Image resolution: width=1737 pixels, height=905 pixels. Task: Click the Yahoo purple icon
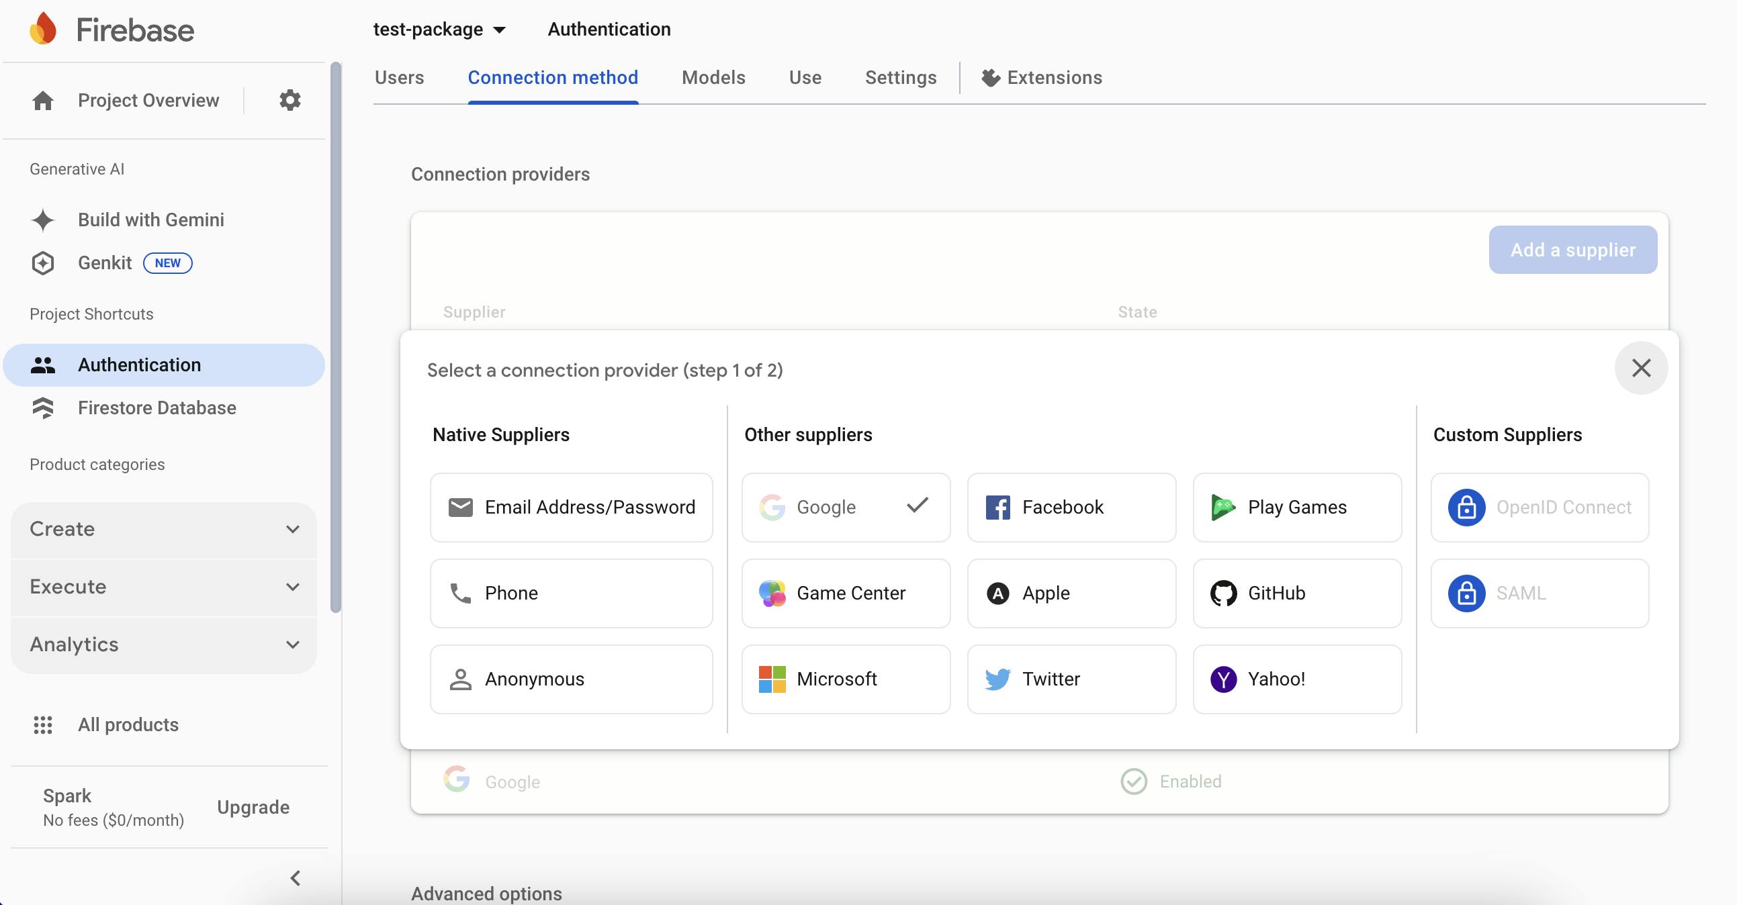pyautogui.click(x=1223, y=679)
